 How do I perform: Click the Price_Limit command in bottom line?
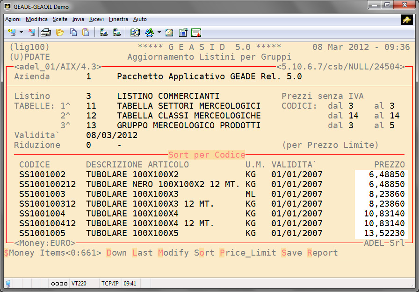[x=247, y=253]
